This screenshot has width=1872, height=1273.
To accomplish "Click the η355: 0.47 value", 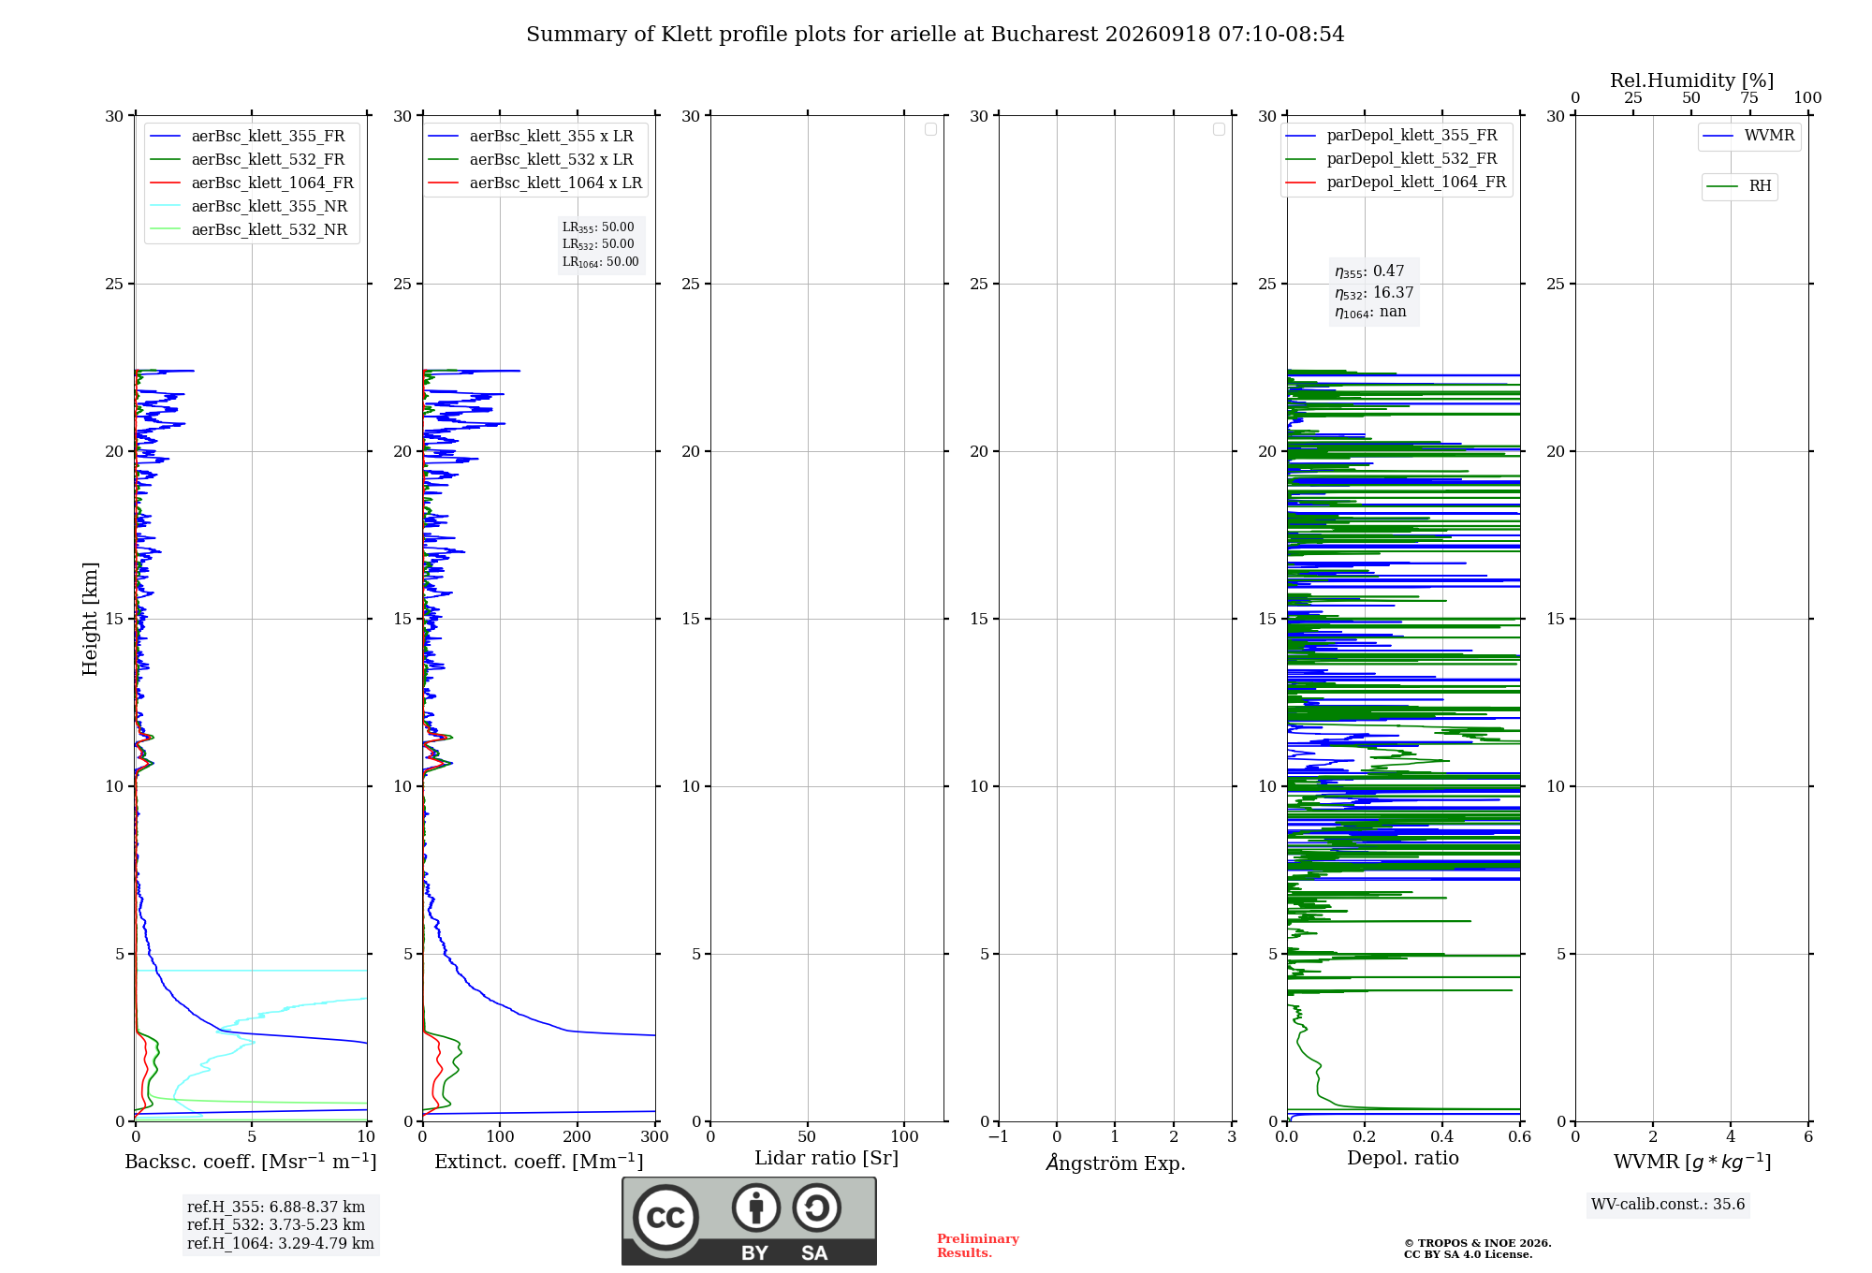I will pyautogui.click(x=1369, y=271).
